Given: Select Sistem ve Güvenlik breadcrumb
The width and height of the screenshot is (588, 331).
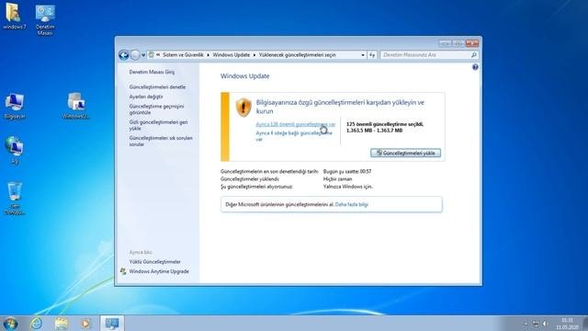Looking at the screenshot, I should pyautogui.click(x=183, y=55).
